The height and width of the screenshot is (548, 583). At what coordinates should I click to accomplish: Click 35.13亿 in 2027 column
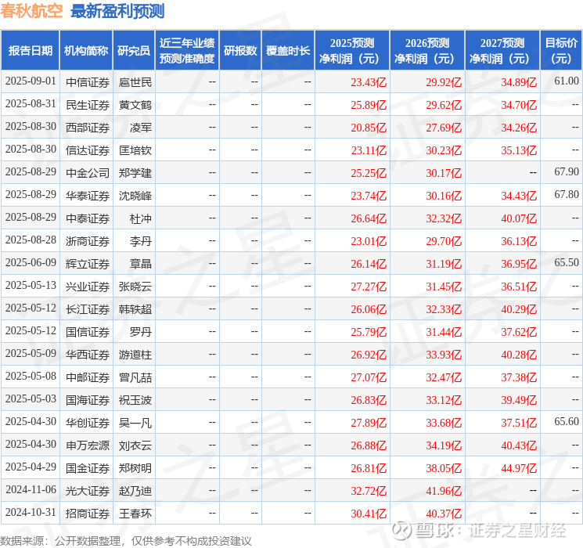tap(519, 150)
